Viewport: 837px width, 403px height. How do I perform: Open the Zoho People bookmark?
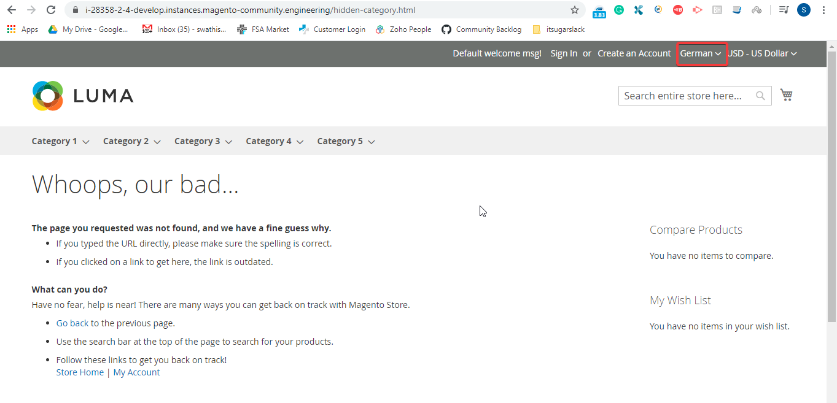click(403, 29)
